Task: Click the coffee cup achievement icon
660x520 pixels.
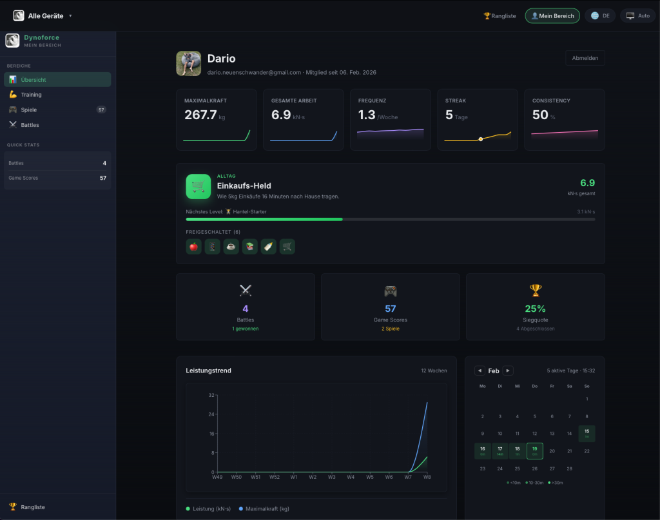Action: coord(231,246)
